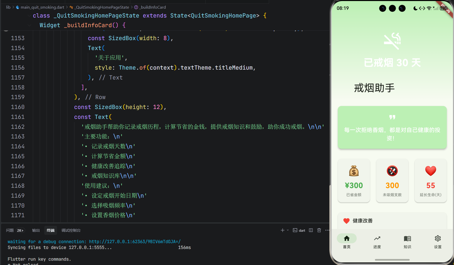The height and width of the screenshot is (265, 454).
Task: Select the 终端 terminal panel tab
Action: [51, 230]
